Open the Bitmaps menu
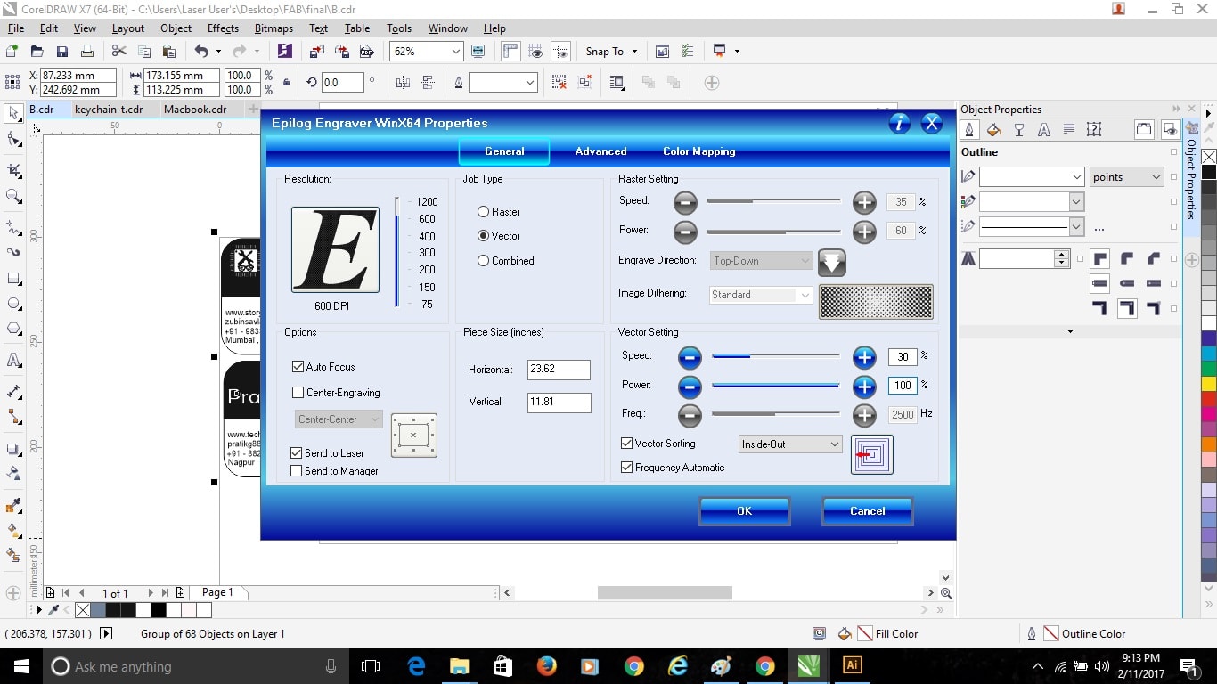This screenshot has width=1217, height=684. (274, 28)
